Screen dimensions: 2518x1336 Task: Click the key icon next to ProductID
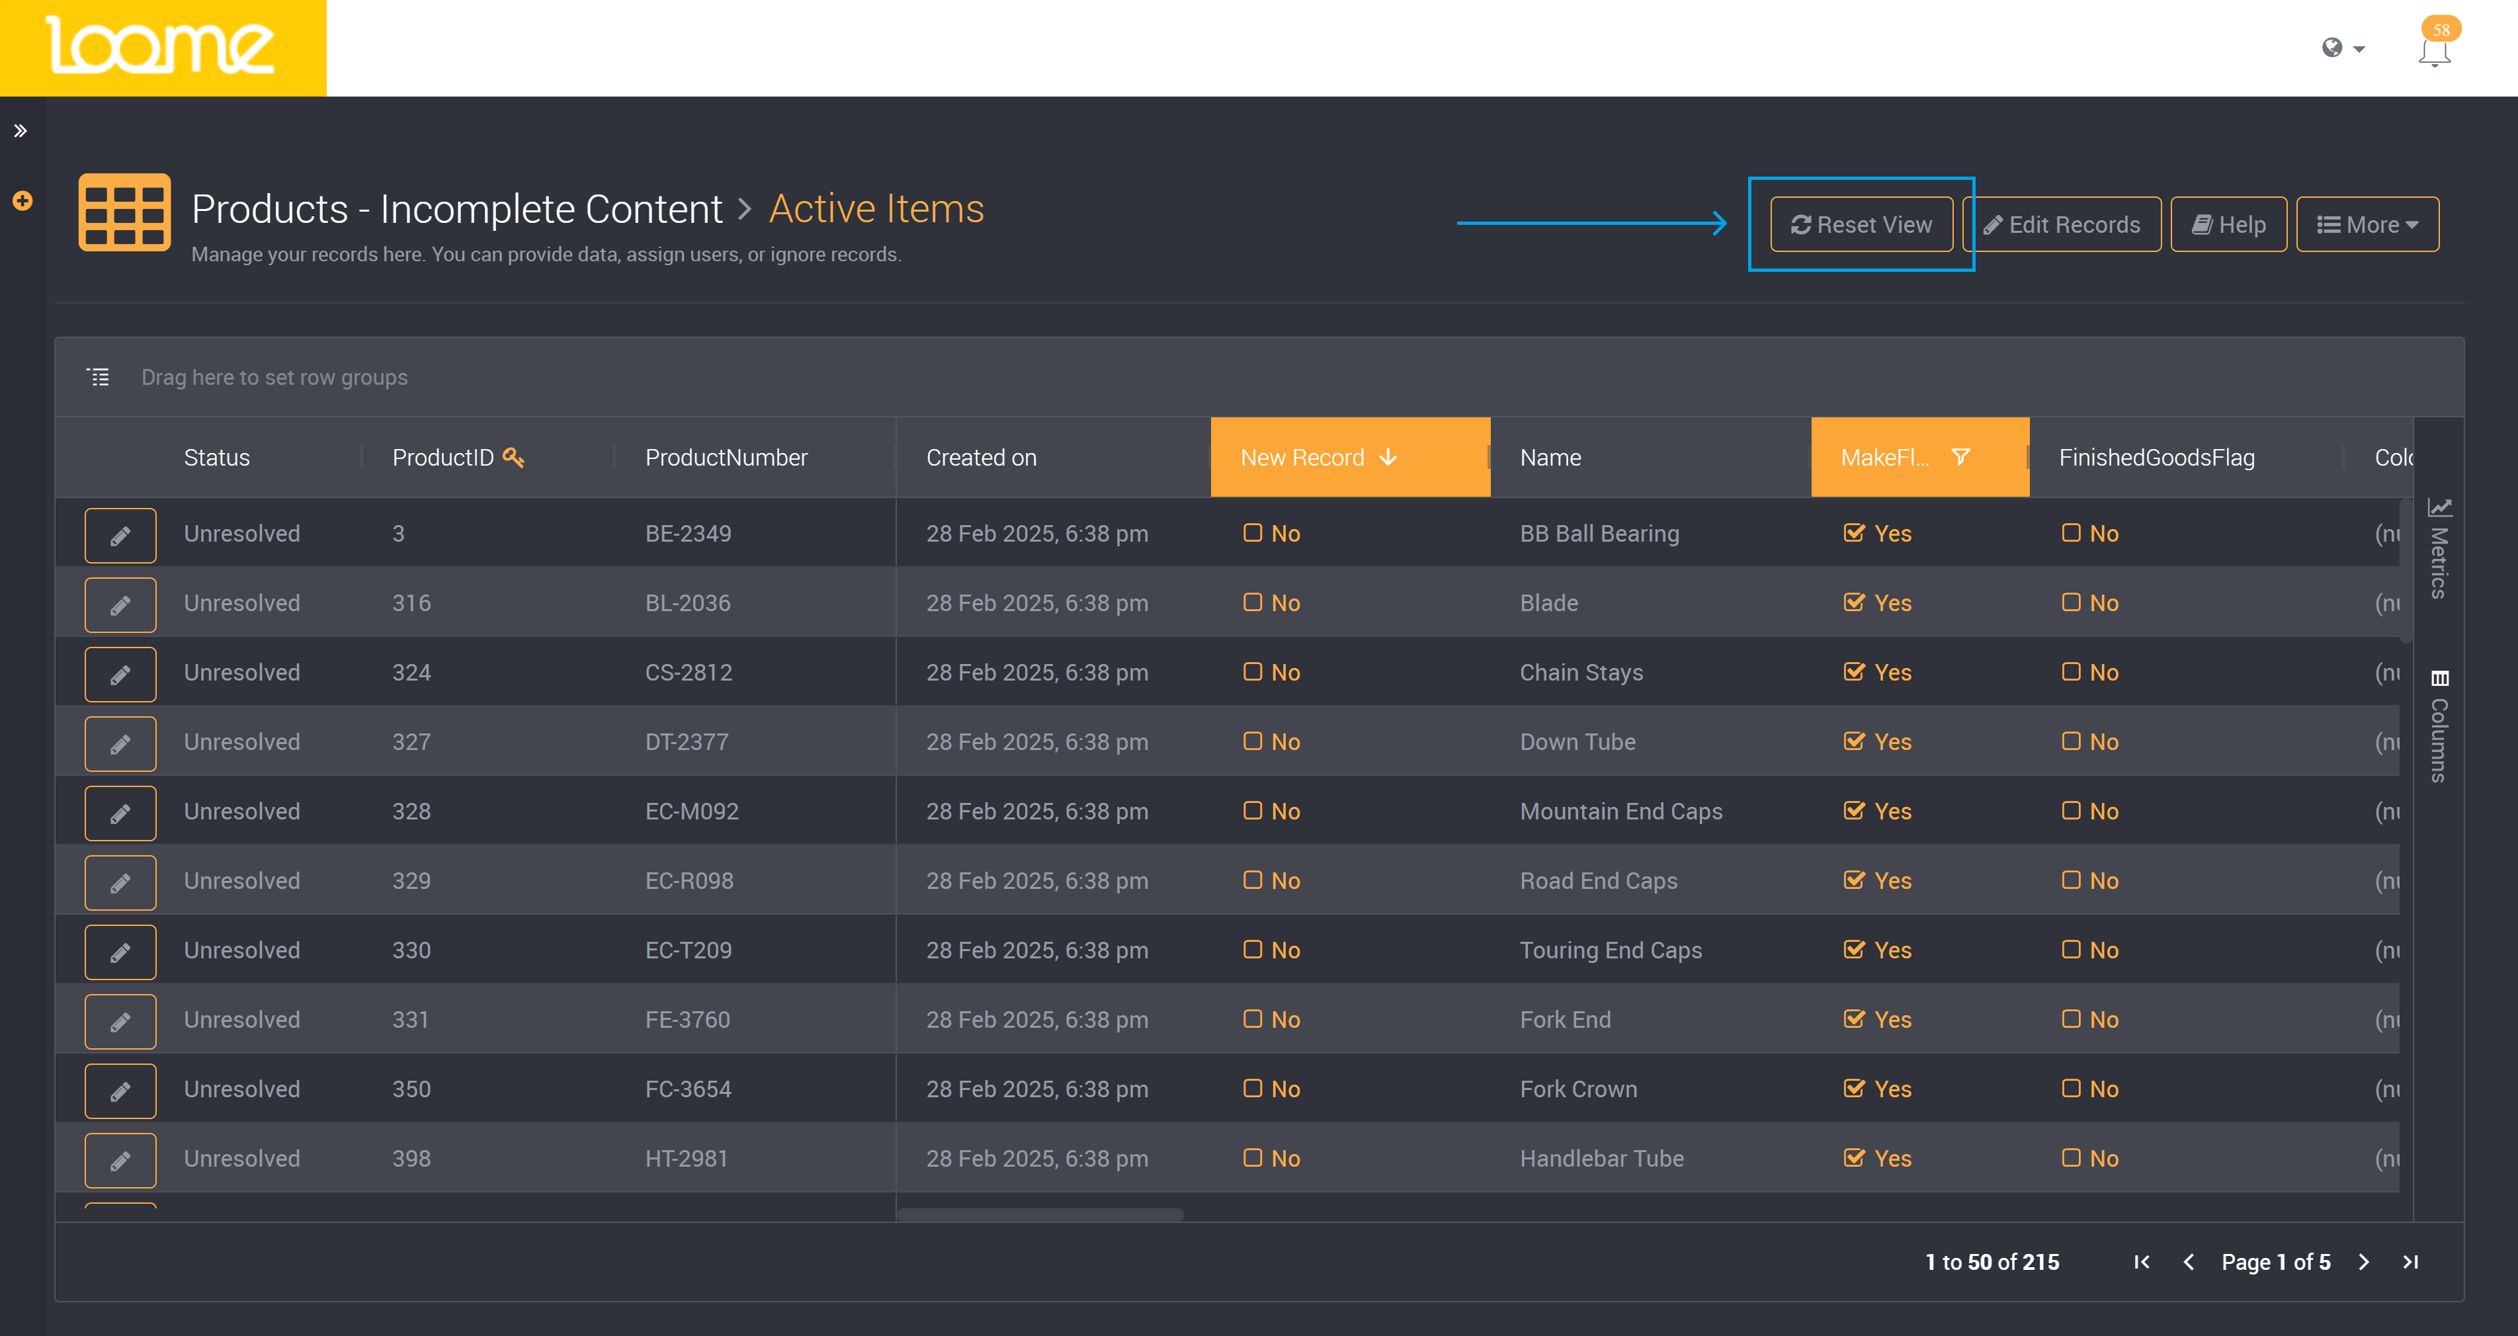tap(513, 456)
